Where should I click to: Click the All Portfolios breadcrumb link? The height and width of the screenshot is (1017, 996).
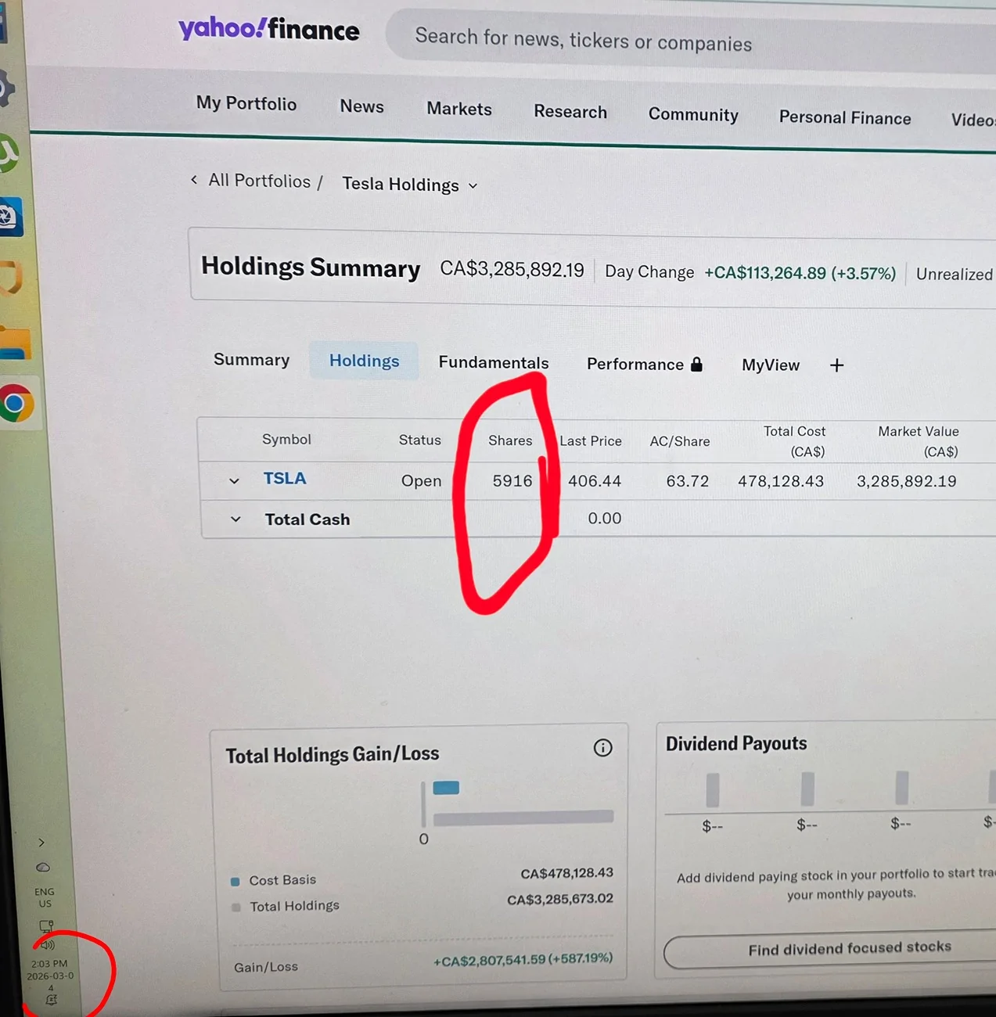tap(259, 181)
